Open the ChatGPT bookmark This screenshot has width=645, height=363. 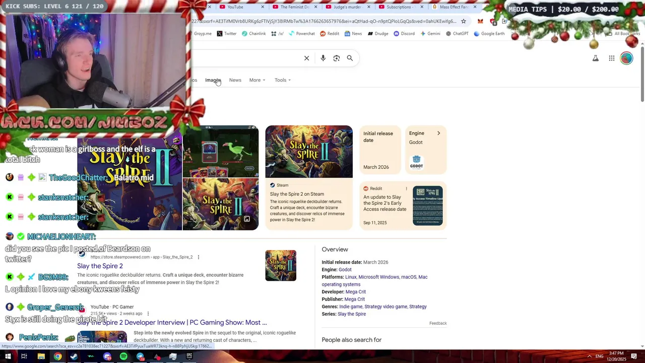click(457, 34)
